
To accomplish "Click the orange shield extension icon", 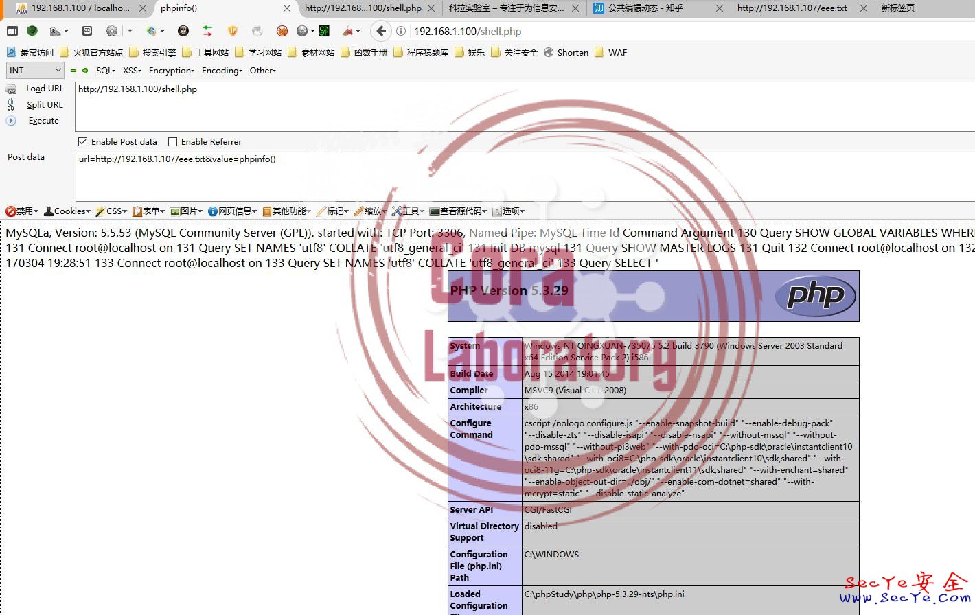I will click(232, 31).
